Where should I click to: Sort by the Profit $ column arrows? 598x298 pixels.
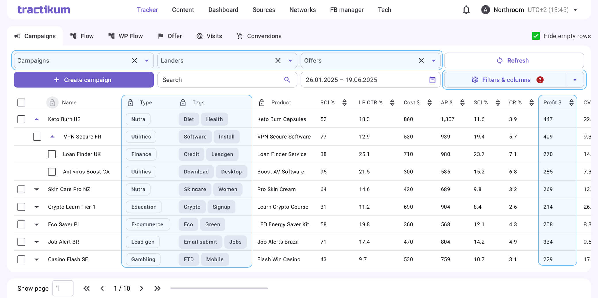(x=571, y=102)
